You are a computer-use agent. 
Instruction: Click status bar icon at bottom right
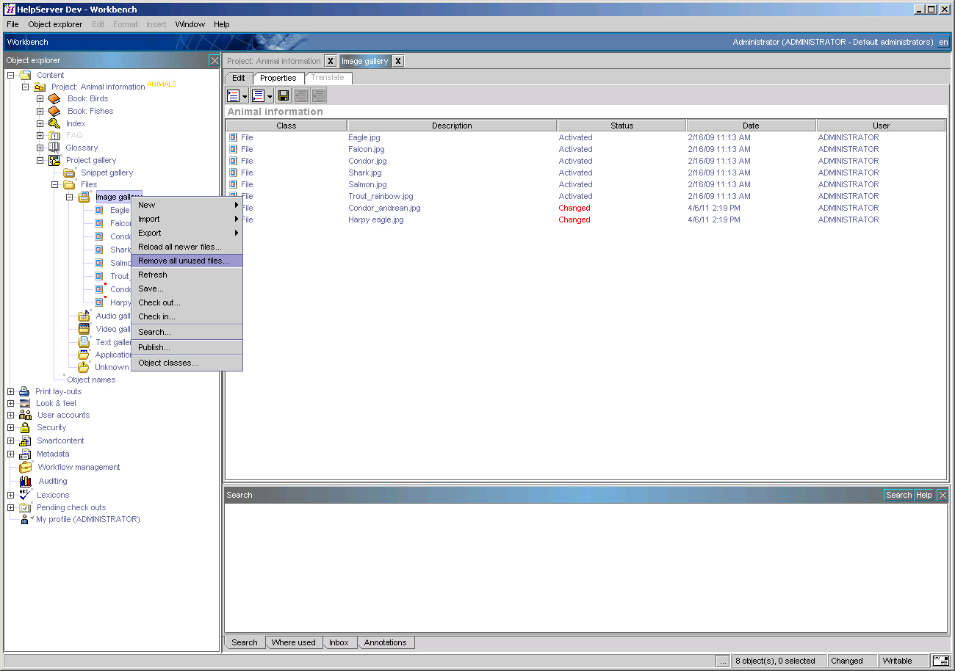point(940,661)
